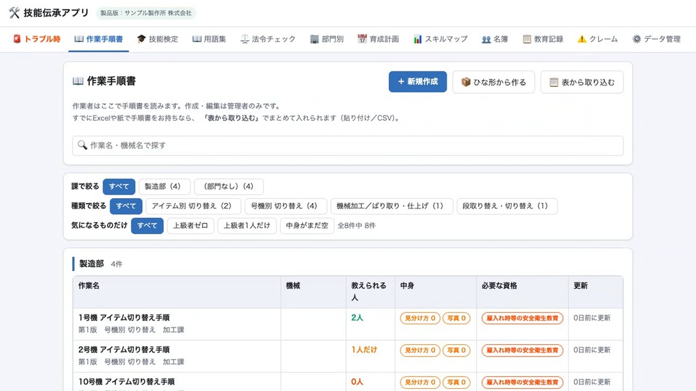Viewport: 696px width, 391px height.
Task: Click the 教えられる人 column header
Action: tap(369, 291)
